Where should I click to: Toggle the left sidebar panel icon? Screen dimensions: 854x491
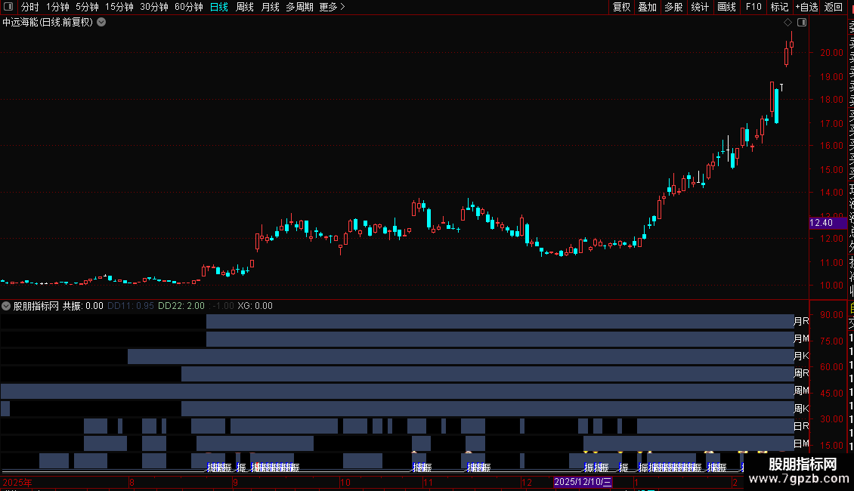(8, 7)
